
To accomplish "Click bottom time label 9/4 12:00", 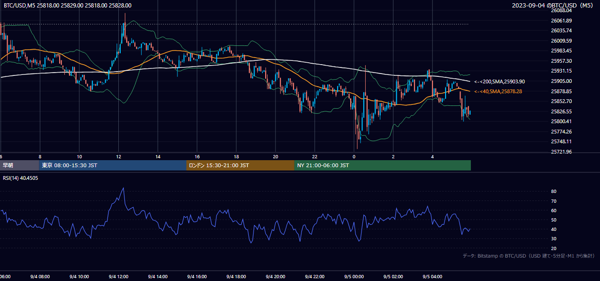I will tap(118, 277).
